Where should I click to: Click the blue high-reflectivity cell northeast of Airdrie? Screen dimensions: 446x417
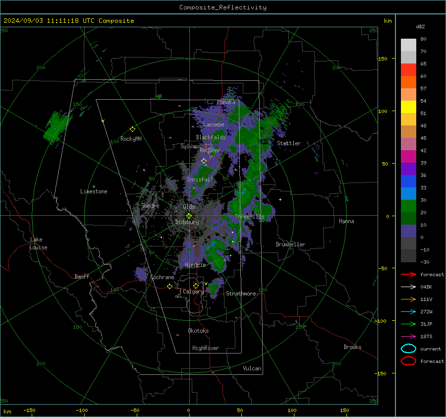click(x=213, y=244)
